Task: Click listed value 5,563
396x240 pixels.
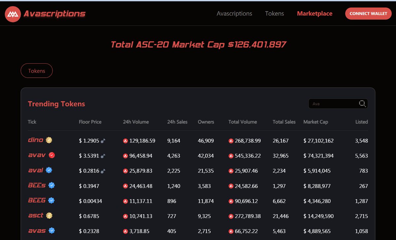Action: (x=361, y=156)
